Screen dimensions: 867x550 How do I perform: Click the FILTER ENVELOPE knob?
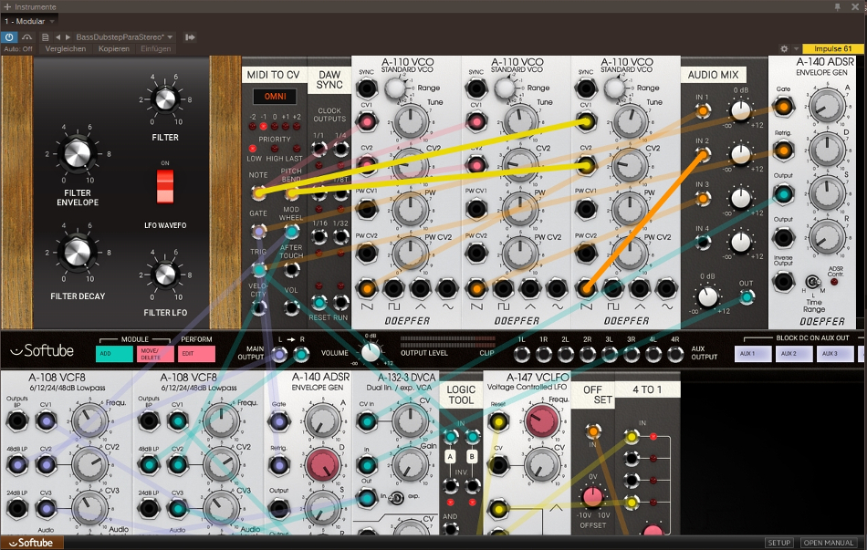pyautogui.click(x=78, y=154)
